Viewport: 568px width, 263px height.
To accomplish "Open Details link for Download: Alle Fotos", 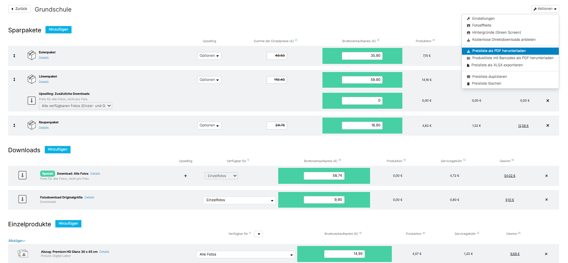I will pos(95,174).
